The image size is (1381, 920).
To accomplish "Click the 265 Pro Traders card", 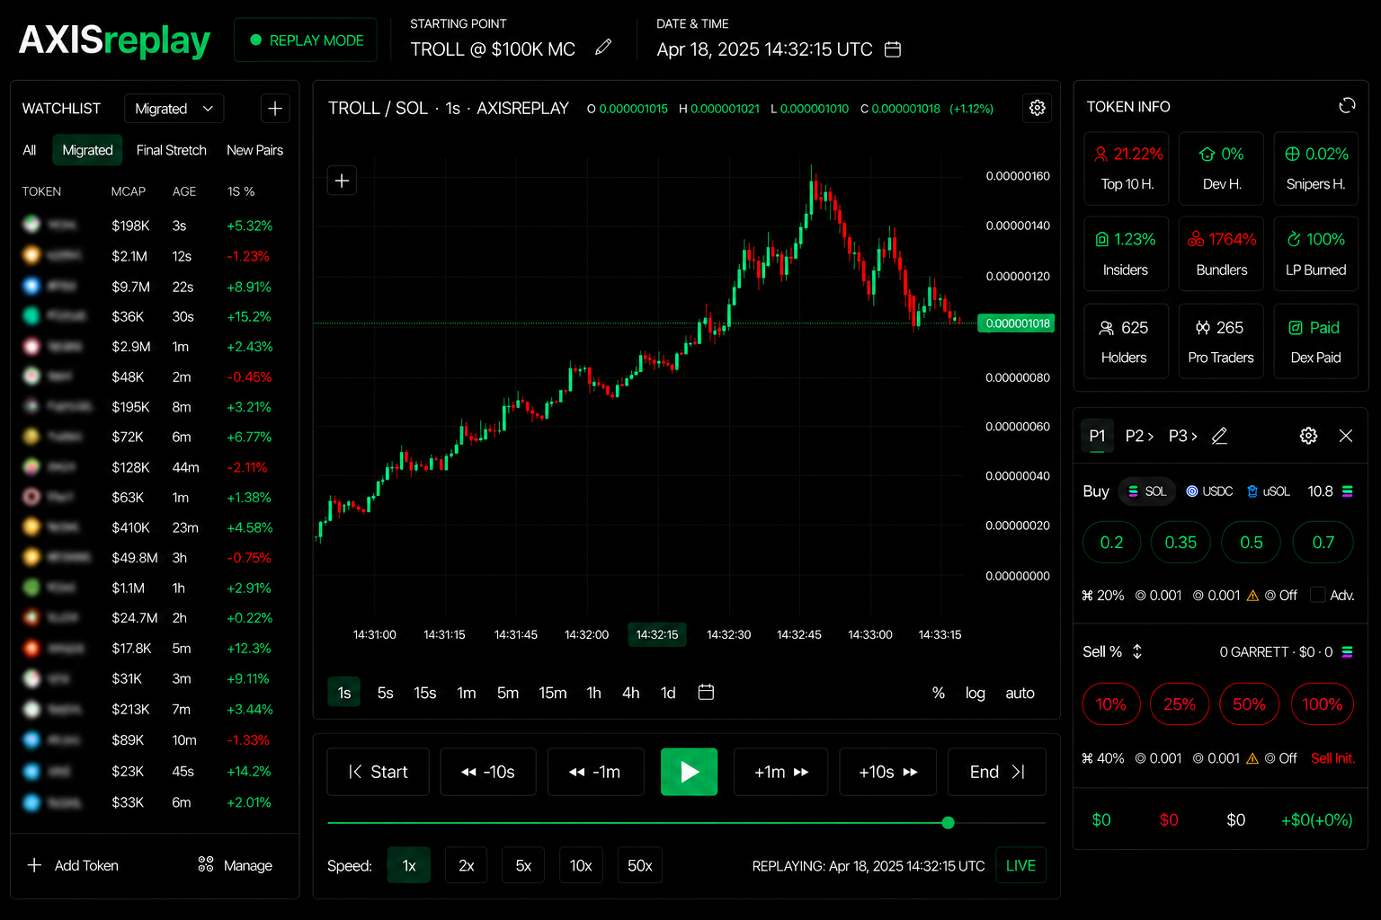I will 1221,341.
